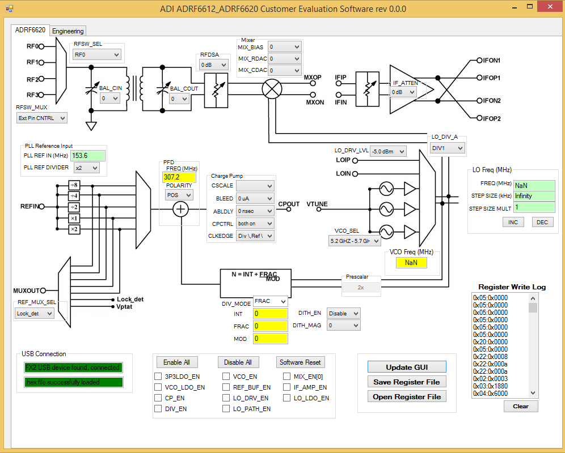This screenshot has width=565, height=453.
Task: Open the CSCALE charge pump dropdown
Action: [255, 186]
